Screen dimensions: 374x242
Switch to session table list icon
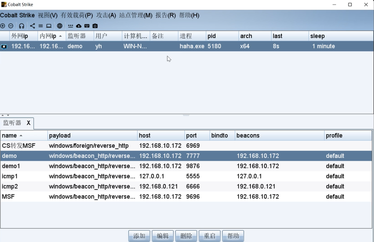(41, 26)
